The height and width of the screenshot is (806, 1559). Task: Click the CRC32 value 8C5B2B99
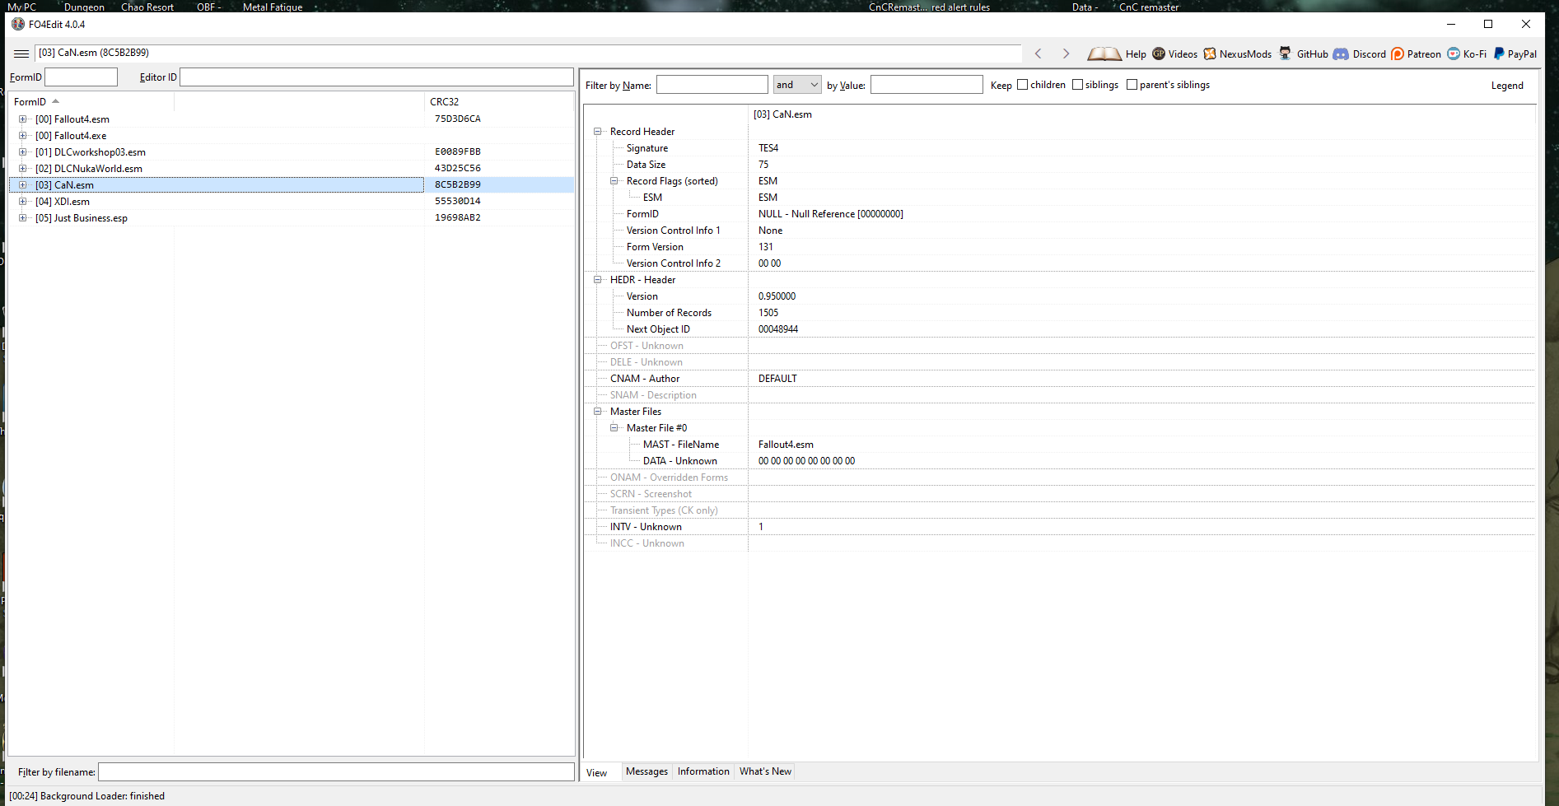pyautogui.click(x=458, y=184)
